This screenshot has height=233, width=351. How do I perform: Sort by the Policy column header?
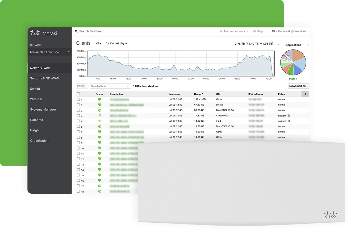pos(281,94)
